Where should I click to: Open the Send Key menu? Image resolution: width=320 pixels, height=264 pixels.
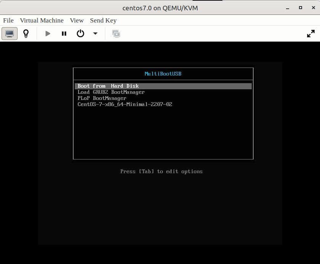click(x=103, y=21)
